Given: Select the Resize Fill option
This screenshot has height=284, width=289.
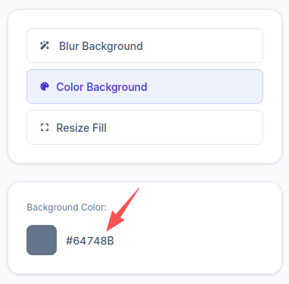Looking at the screenshot, I should 144,127.
